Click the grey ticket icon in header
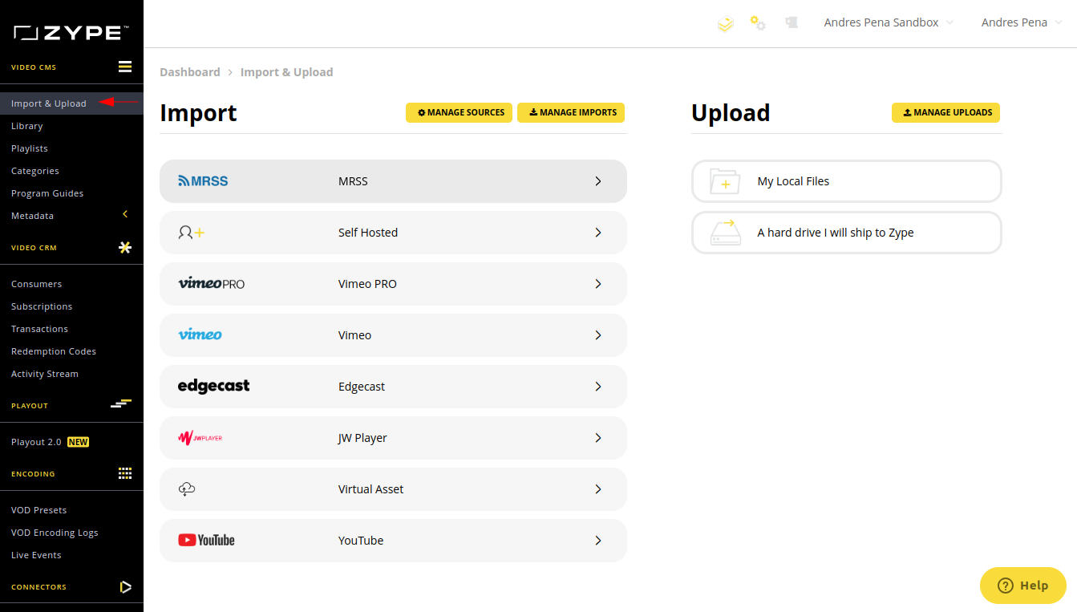 click(x=792, y=22)
